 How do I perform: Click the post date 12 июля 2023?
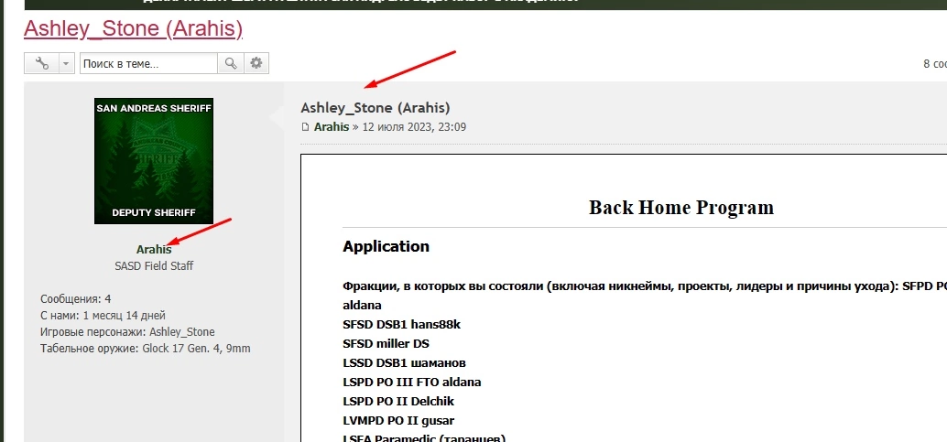(x=414, y=127)
